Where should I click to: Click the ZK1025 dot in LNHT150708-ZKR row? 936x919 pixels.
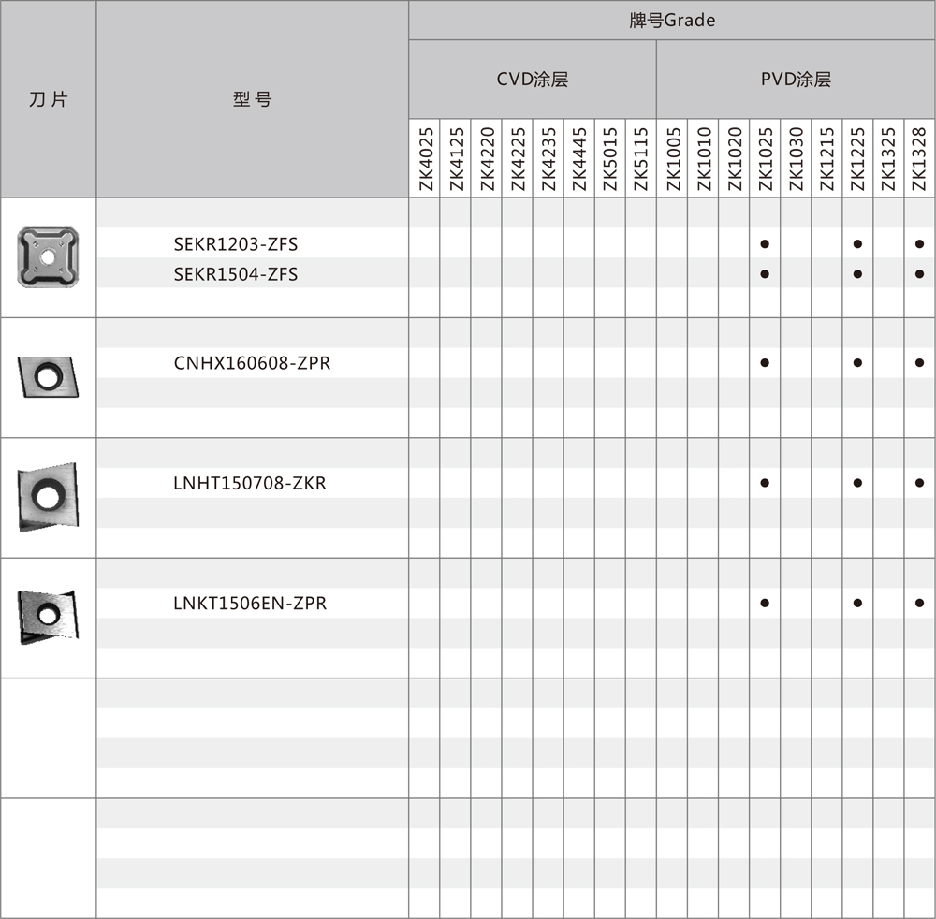(765, 483)
